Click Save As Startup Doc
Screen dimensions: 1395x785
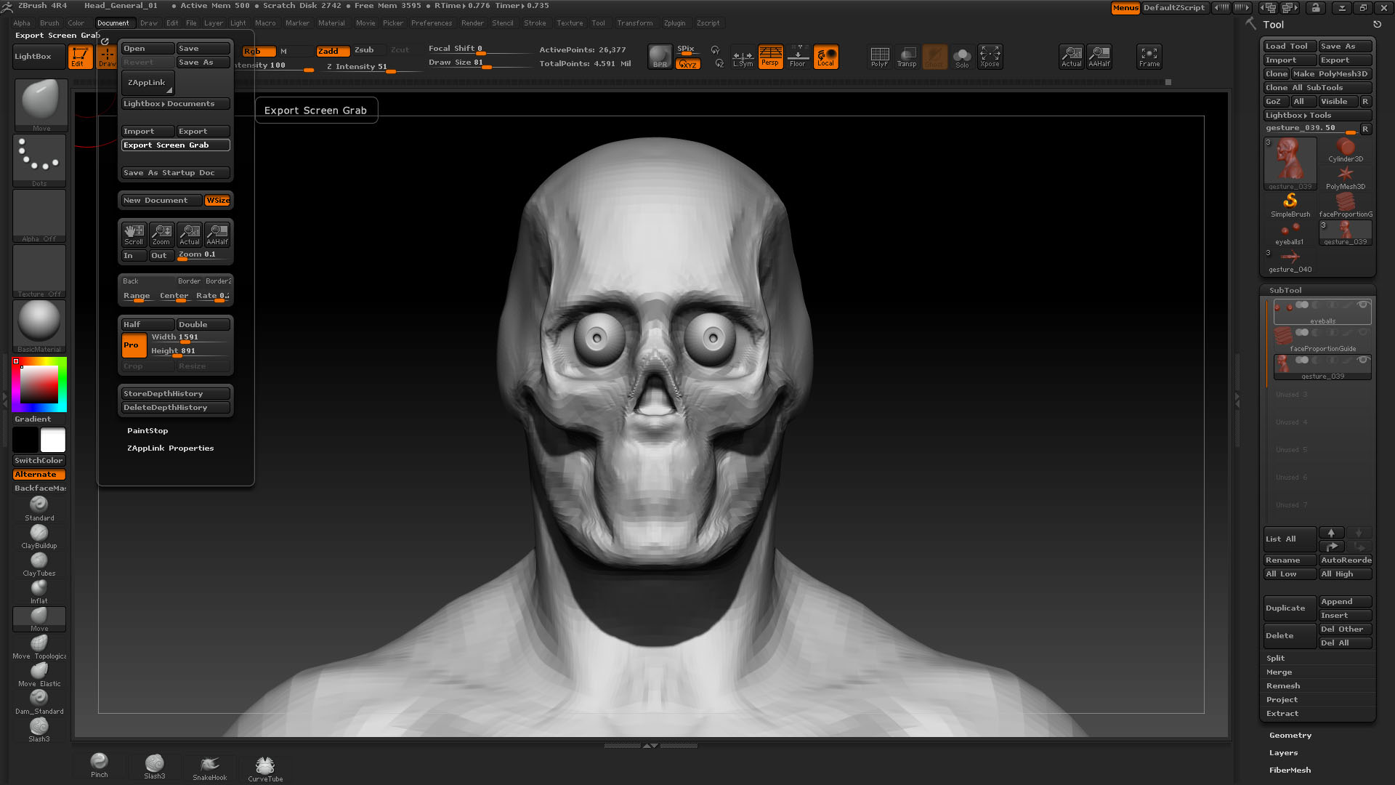tap(176, 173)
